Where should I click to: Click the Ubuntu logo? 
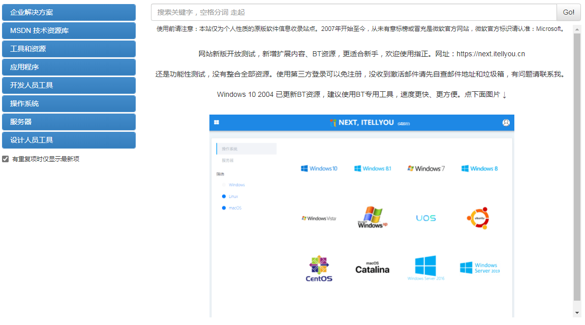click(478, 218)
